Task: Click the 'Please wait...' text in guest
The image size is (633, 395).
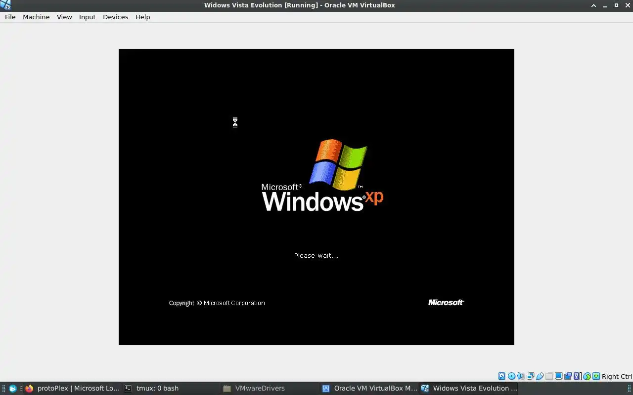Action: (316, 255)
